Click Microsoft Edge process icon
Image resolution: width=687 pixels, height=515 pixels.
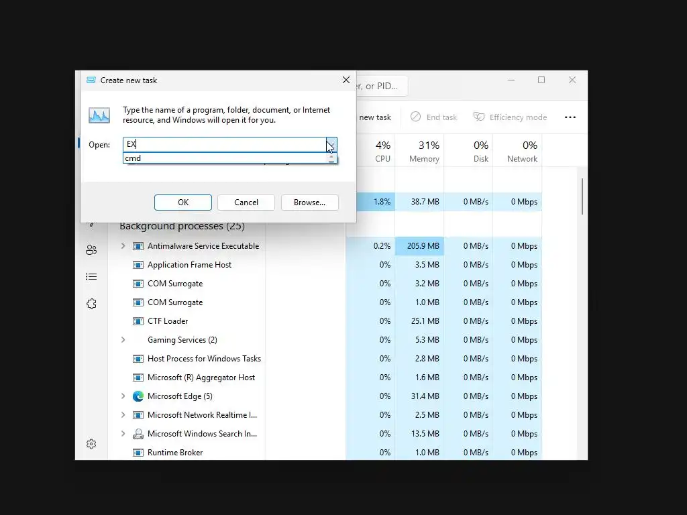pyautogui.click(x=138, y=396)
